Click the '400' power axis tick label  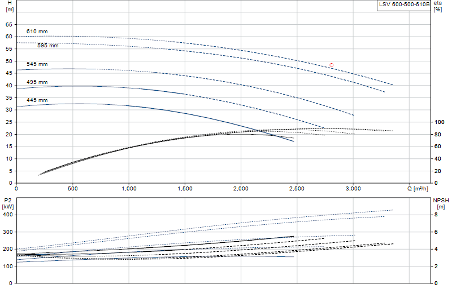click(x=8, y=215)
